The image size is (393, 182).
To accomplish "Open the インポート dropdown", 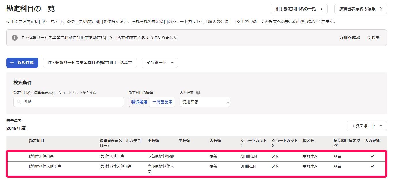I will point(160,63).
